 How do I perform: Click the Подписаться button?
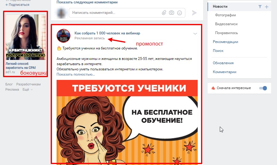pyautogui.click(x=17, y=5)
